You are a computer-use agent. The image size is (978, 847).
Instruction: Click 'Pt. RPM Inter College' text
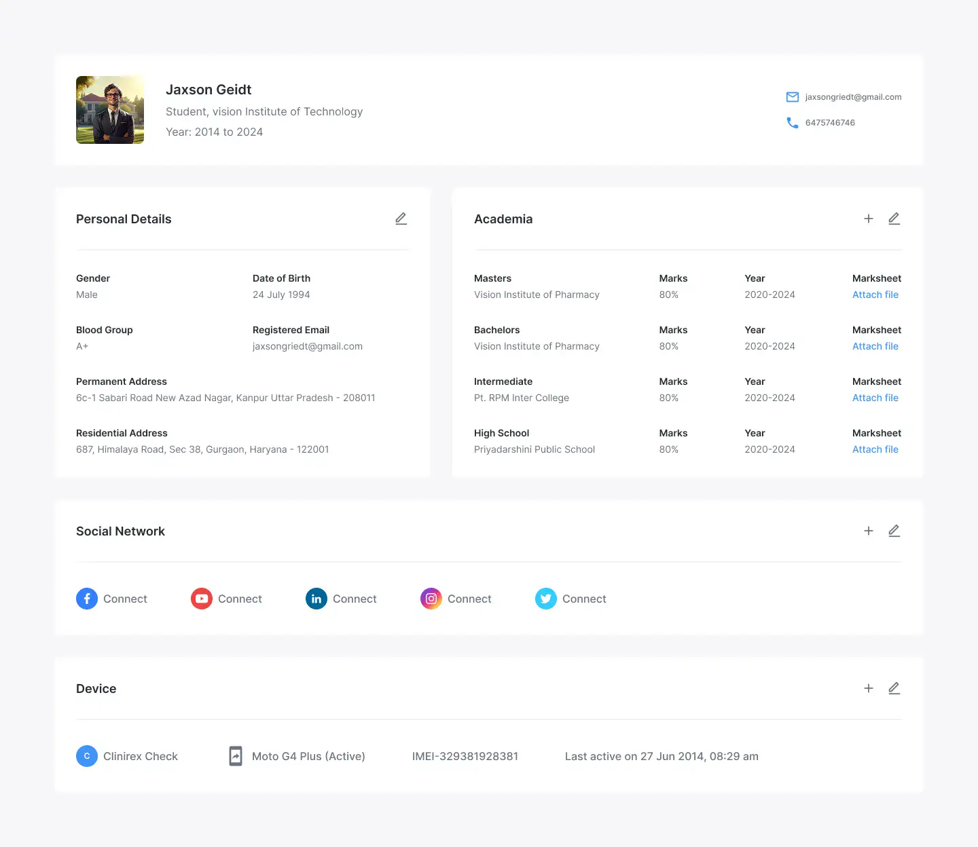click(x=522, y=398)
